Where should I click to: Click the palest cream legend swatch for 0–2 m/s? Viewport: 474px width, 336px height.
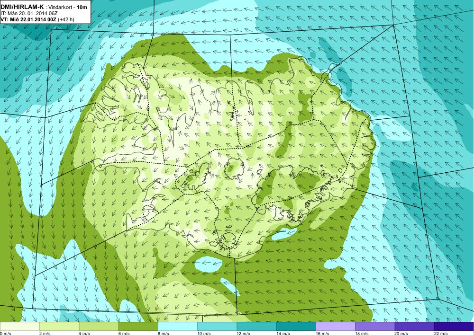19,326
